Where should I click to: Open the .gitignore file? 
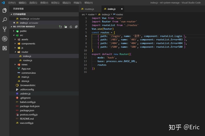[44, 98]
